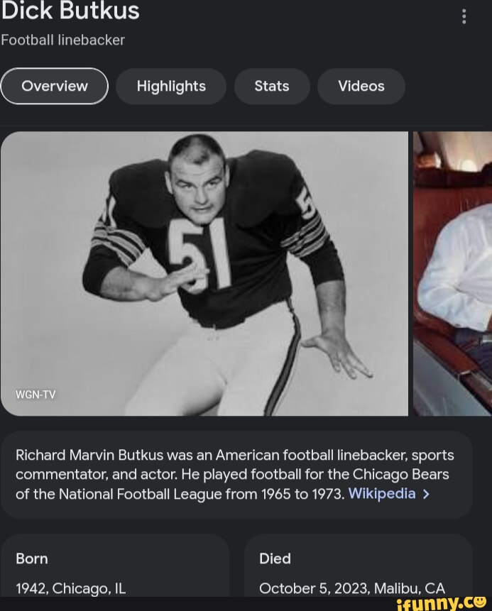
Task: Click the description paragraph text
Action: coord(234,474)
